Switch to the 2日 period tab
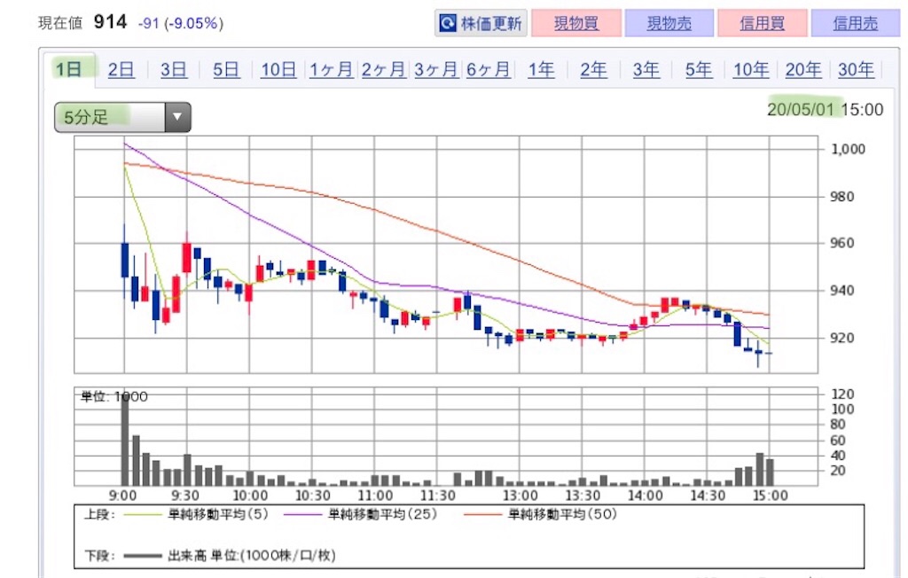Image resolution: width=908 pixels, height=578 pixels. click(121, 69)
